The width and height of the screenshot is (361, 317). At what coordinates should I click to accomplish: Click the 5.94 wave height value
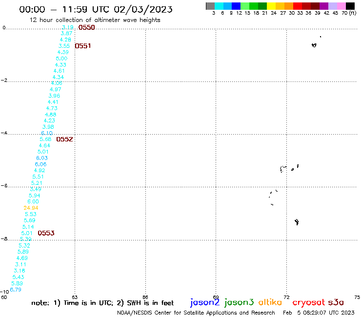pos(34,196)
